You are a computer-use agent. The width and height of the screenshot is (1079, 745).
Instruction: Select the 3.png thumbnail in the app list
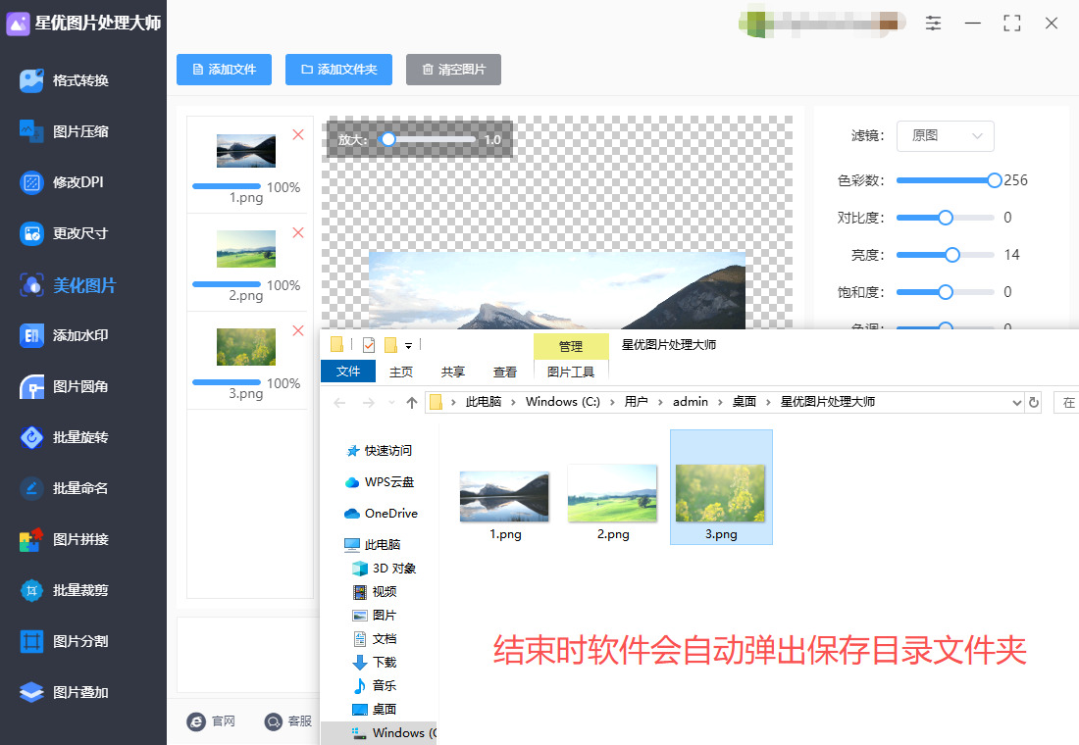(246, 347)
